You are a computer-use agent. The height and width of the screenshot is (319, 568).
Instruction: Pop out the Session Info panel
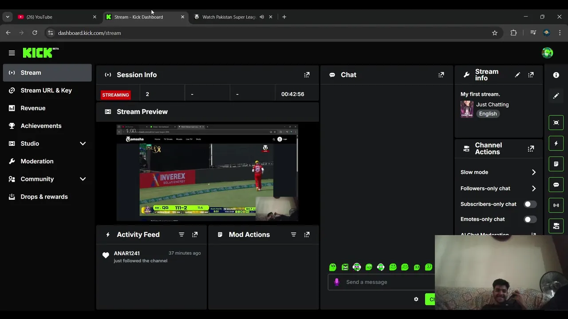[x=307, y=75]
